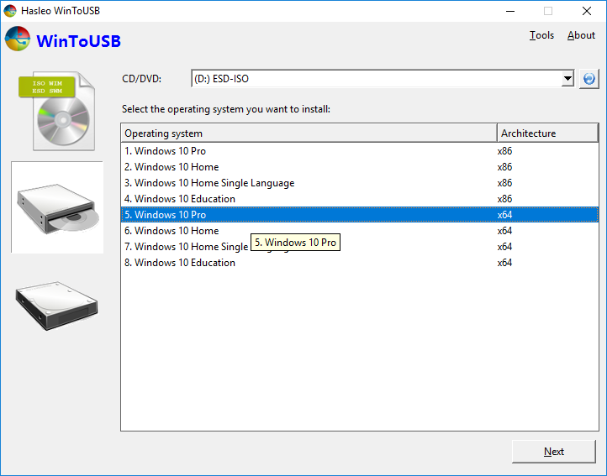Select the CD/DVD drive source icon

[x=57, y=207]
